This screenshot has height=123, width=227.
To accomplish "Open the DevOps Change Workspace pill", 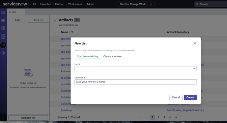I will pyautogui.click(x=136, y=4).
